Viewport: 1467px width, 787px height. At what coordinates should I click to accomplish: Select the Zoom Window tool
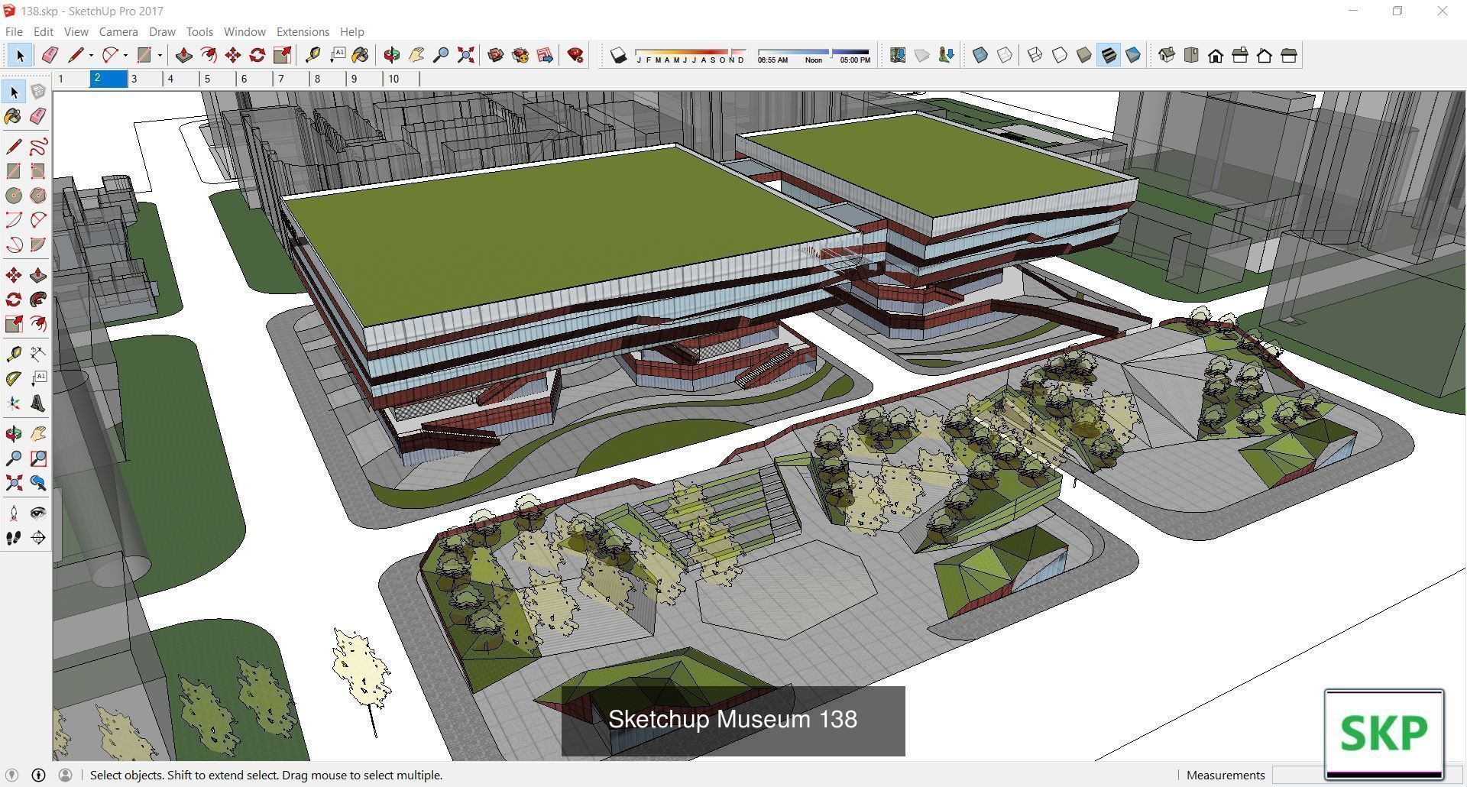click(x=37, y=458)
